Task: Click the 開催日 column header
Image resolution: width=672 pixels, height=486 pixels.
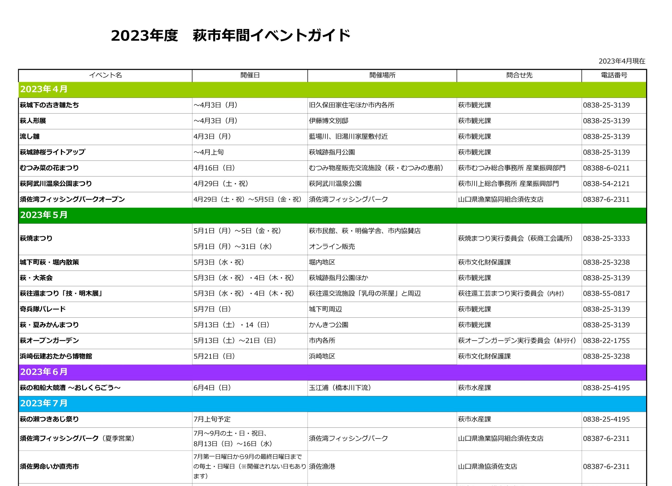Action: pyautogui.click(x=250, y=75)
